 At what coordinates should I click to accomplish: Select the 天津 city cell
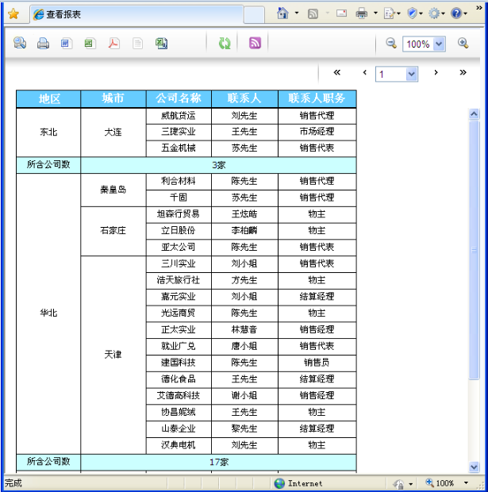pos(113,355)
